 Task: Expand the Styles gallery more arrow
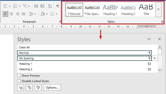pyautogui.click(x=158, y=10)
